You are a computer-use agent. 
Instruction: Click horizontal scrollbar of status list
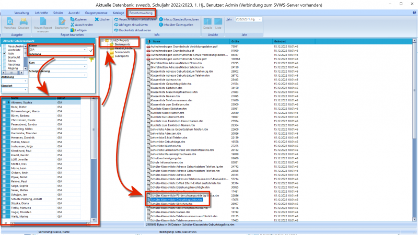click(13, 73)
